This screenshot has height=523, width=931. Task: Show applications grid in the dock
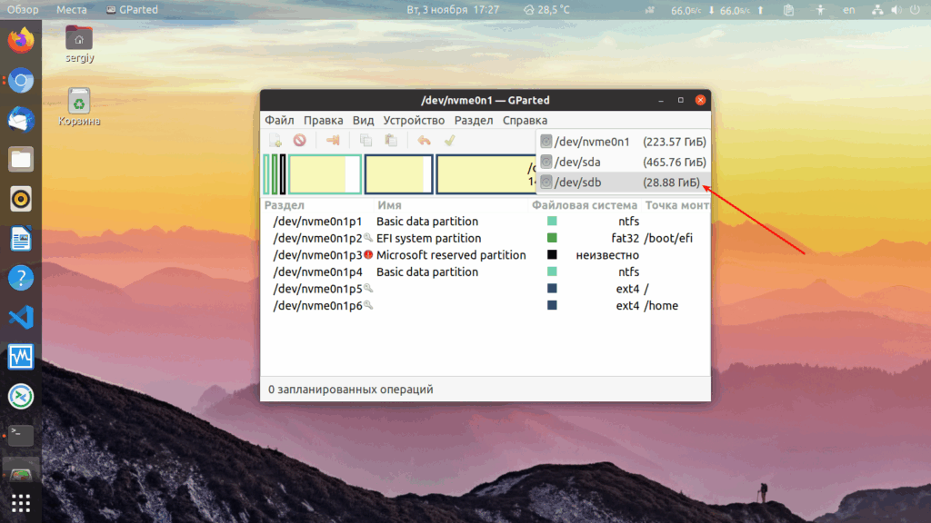click(21, 503)
